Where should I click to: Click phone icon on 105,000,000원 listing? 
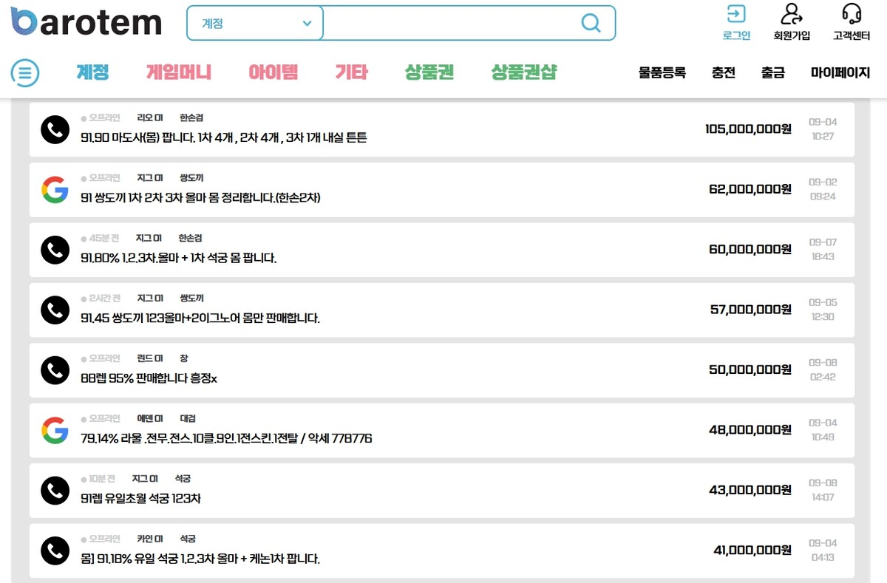[x=55, y=129]
